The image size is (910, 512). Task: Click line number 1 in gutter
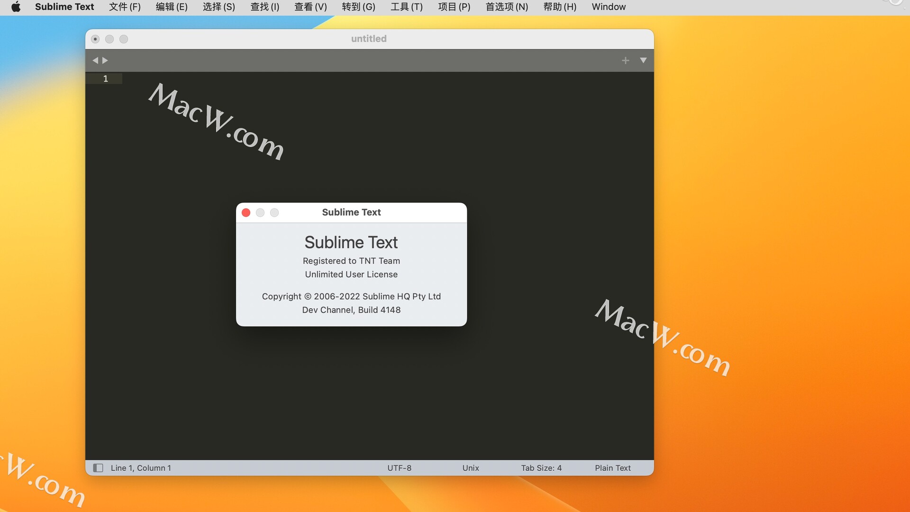point(106,79)
